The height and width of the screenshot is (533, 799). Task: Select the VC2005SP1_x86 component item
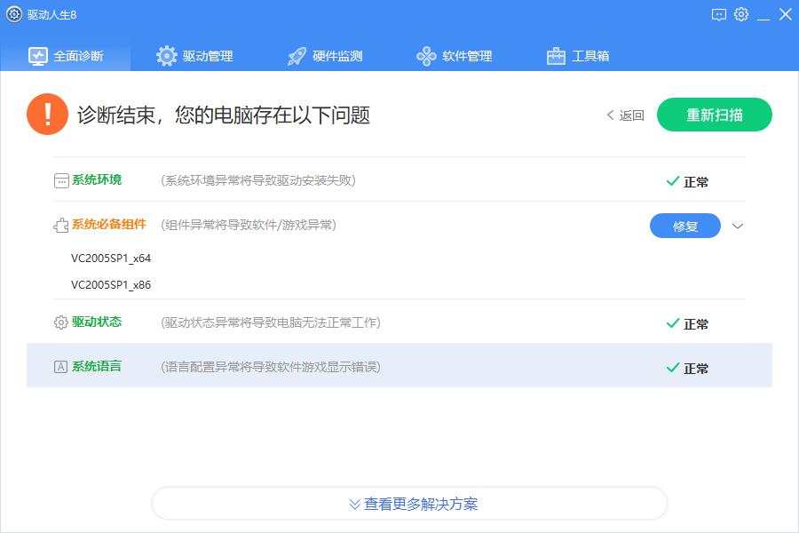click(111, 285)
